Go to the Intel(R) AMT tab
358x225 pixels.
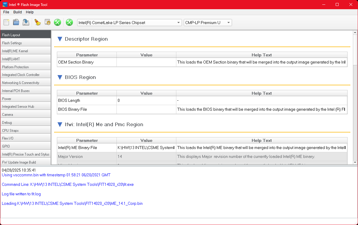click(26, 59)
